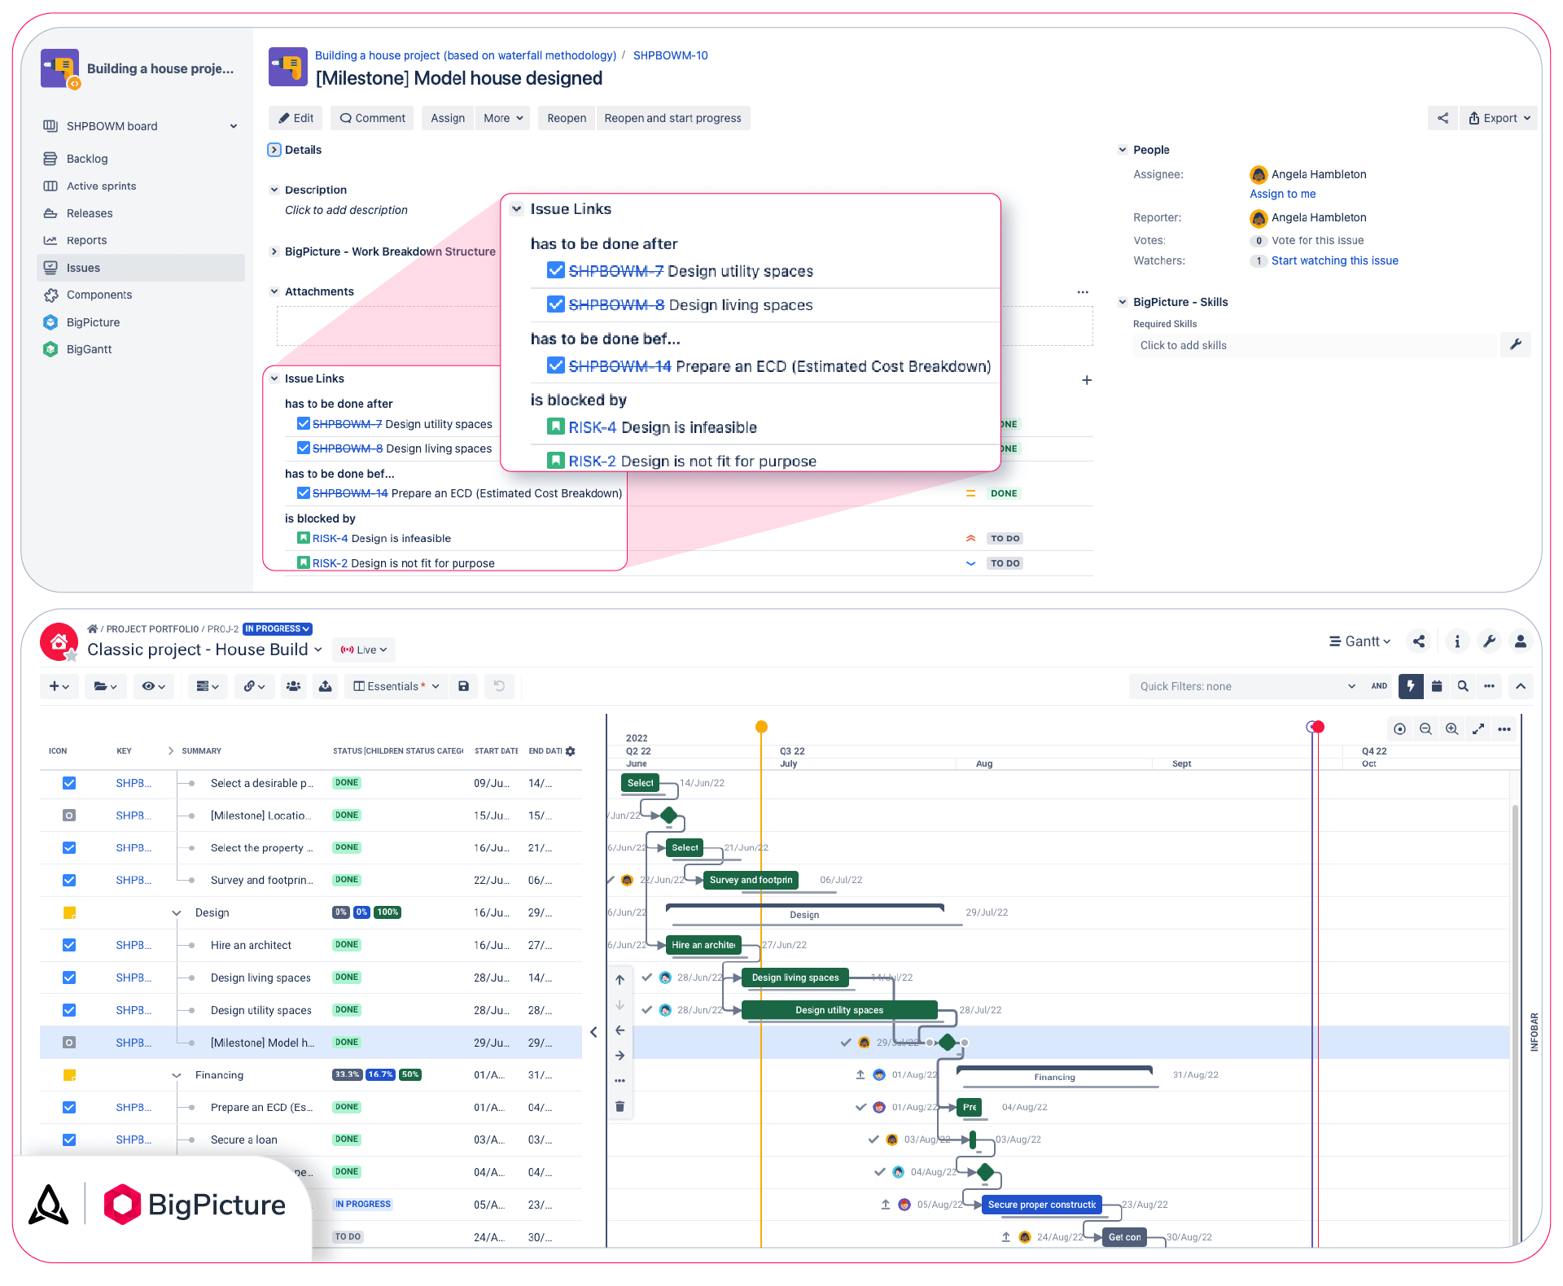
Task: Select the calendar icon next to quick filters
Action: tap(1437, 686)
